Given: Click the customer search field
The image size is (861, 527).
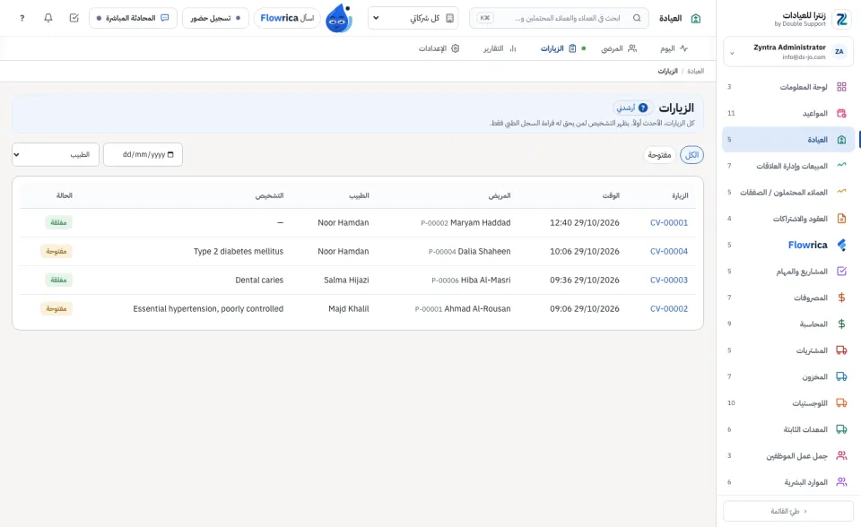Looking at the screenshot, I should coord(559,18).
